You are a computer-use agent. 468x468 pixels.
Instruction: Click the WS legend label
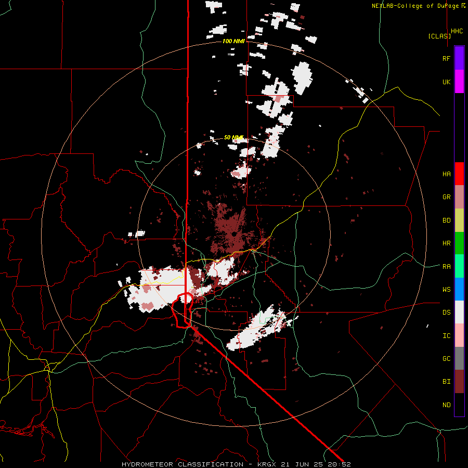tap(447, 290)
